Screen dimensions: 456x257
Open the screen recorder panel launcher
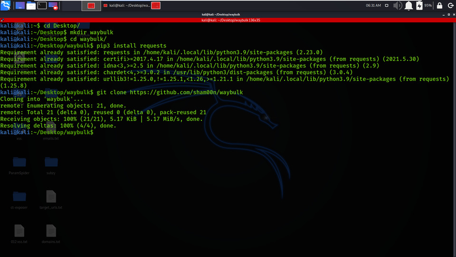(53, 6)
